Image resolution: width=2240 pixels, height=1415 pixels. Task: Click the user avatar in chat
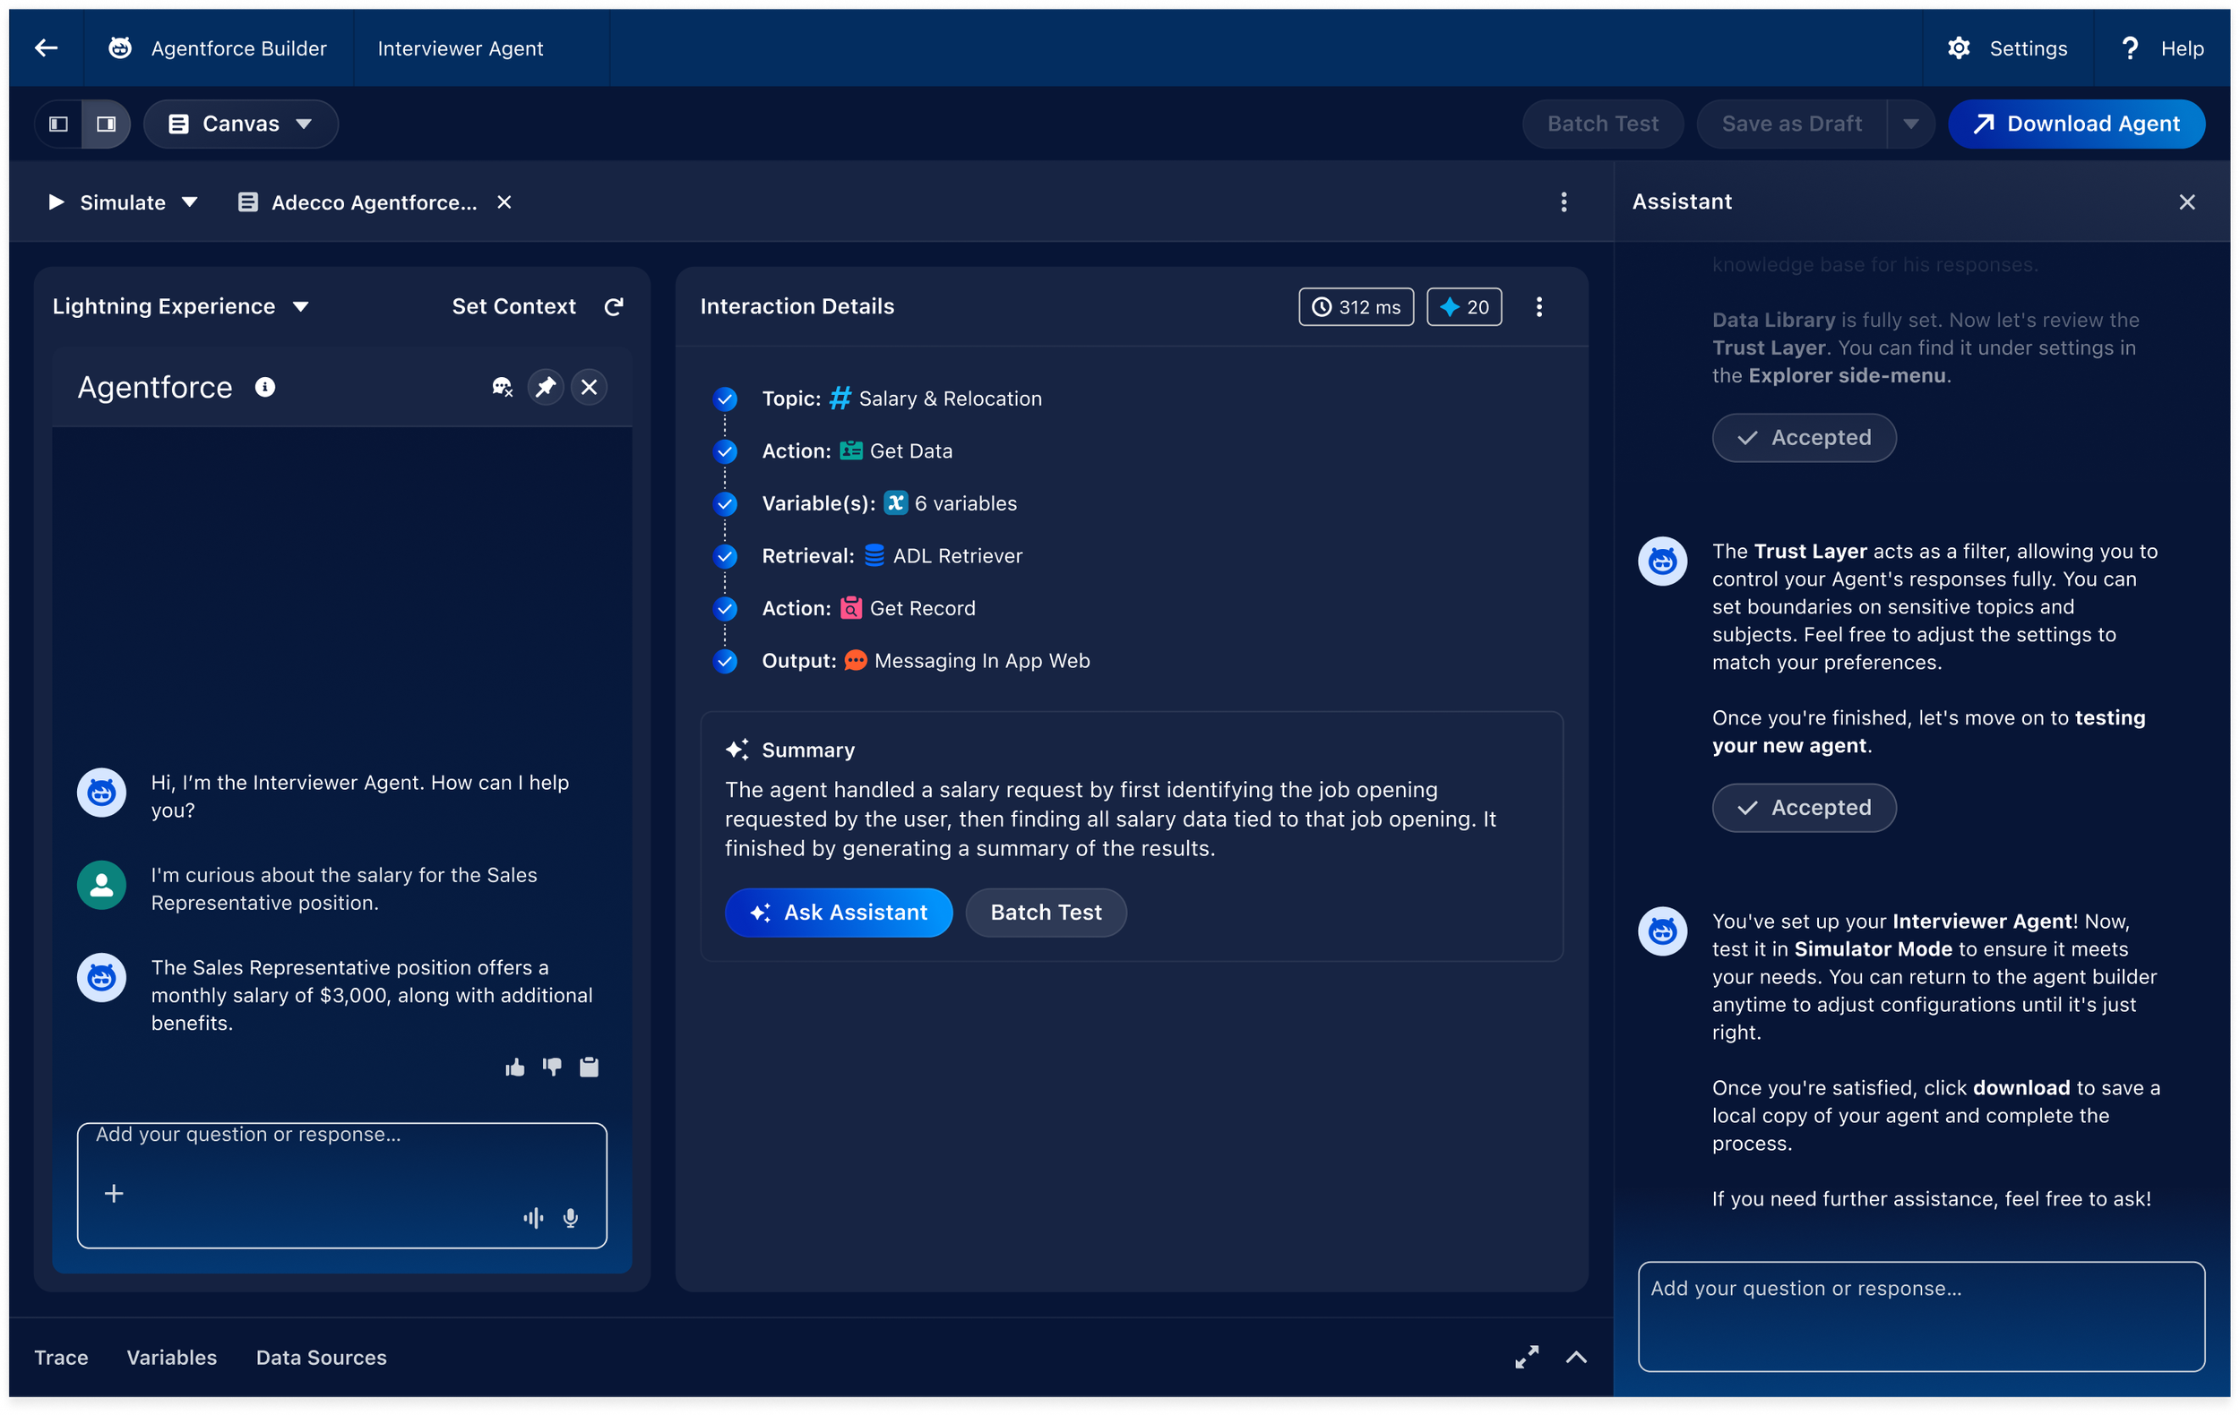pyautogui.click(x=101, y=884)
